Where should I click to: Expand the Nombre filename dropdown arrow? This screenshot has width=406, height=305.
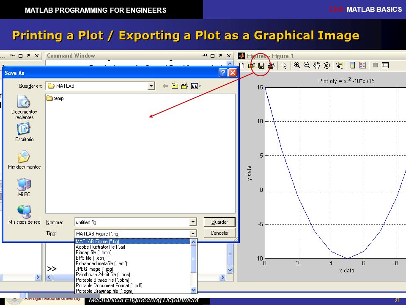[193, 222]
